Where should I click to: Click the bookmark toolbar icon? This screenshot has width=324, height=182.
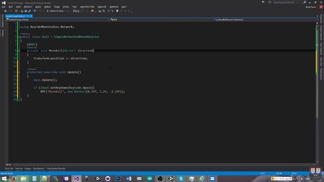(x=117, y=11)
